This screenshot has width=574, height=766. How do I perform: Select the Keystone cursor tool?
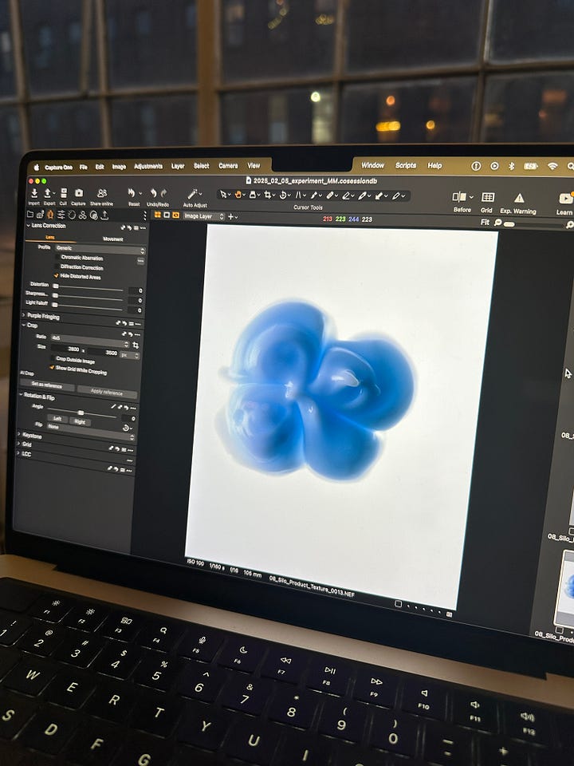(297, 195)
